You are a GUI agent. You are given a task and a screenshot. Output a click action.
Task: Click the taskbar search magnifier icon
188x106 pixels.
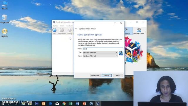[x=9, y=104]
